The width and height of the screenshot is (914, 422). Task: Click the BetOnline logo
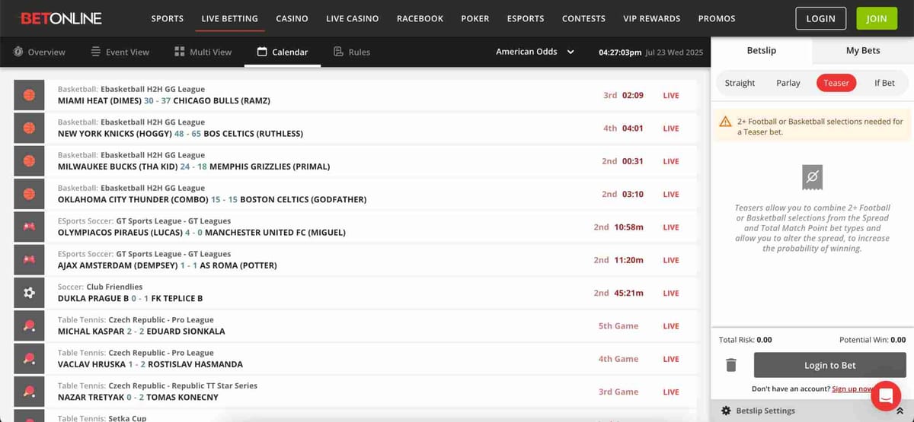[61, 18]
